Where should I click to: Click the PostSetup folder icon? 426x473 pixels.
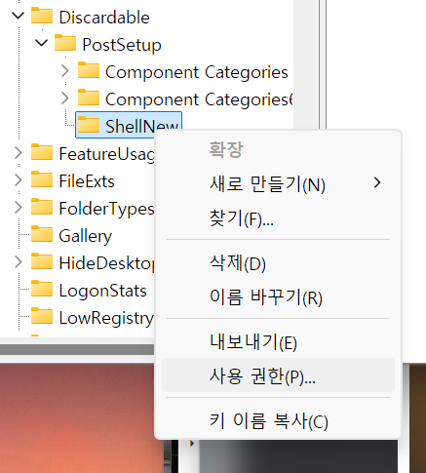click(x=65, y=43)
